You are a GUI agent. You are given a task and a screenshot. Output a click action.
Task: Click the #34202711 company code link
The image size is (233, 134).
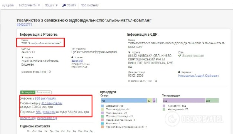pyautogui.click(x=24, y=24)
